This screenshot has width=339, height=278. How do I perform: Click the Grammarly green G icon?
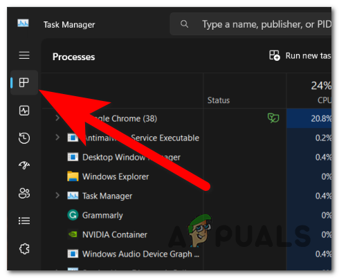click(73, 215)
